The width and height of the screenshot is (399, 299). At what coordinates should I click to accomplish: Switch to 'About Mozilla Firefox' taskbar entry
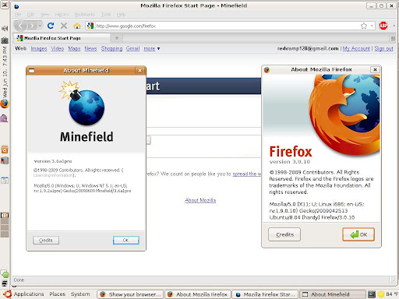coord(198,294)
